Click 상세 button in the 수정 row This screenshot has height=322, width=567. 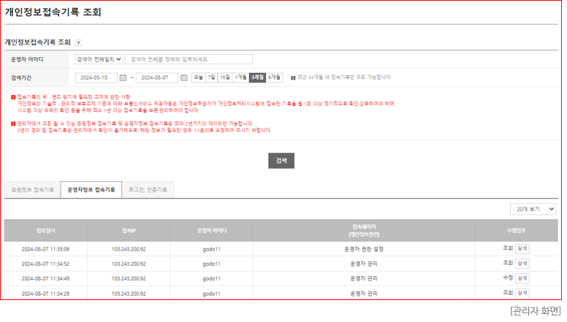click(522, 278)
